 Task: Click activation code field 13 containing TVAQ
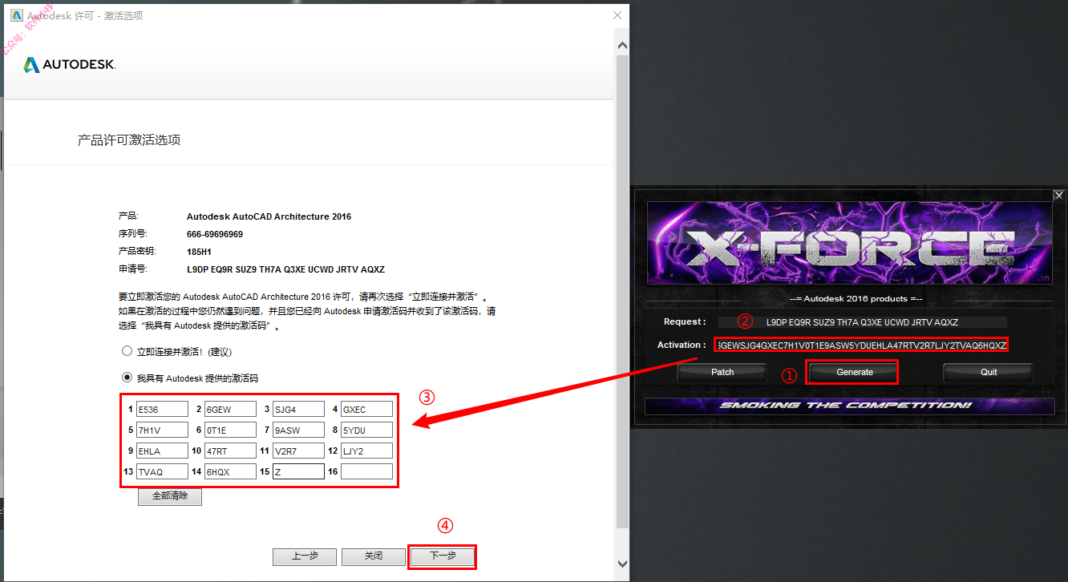[162, 472]
